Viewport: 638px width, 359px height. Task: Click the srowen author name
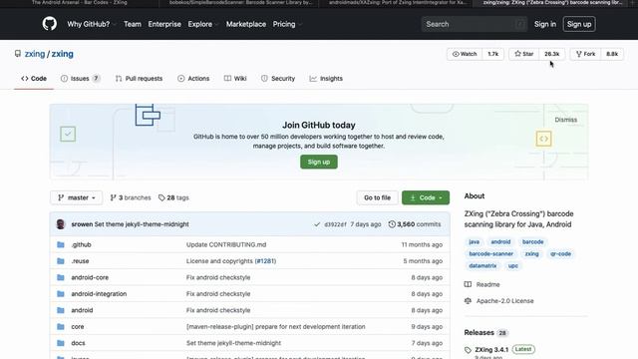pos(82,224)
